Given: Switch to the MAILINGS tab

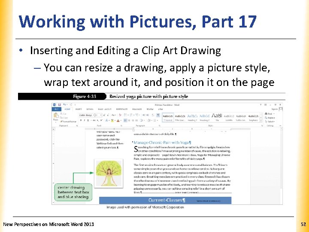Looking at the screenshot, I should 137,109.
